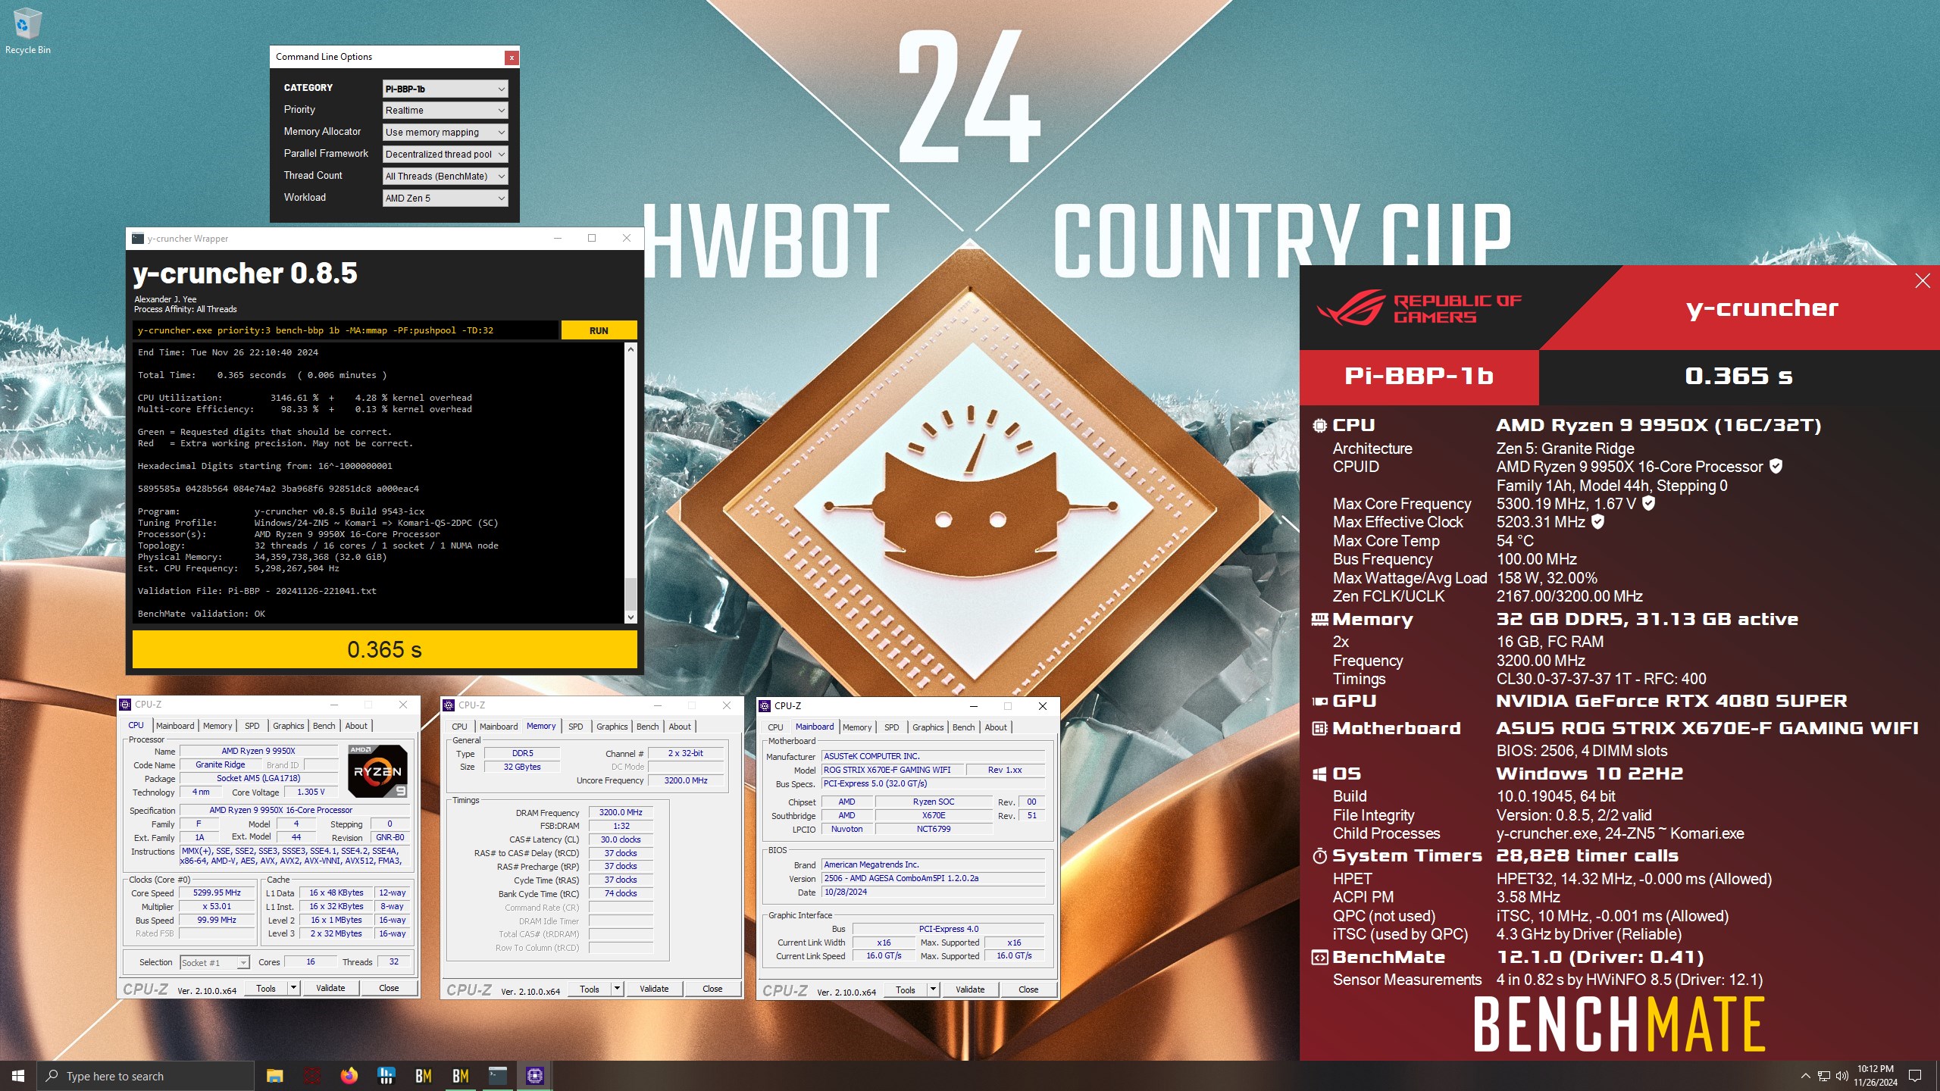Open the Workload dropdown showing AMD Zen 5

pos(445,199)
